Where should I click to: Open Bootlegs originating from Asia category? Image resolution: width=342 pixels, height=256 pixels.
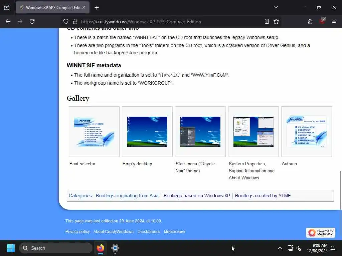[x=127, y=196]
